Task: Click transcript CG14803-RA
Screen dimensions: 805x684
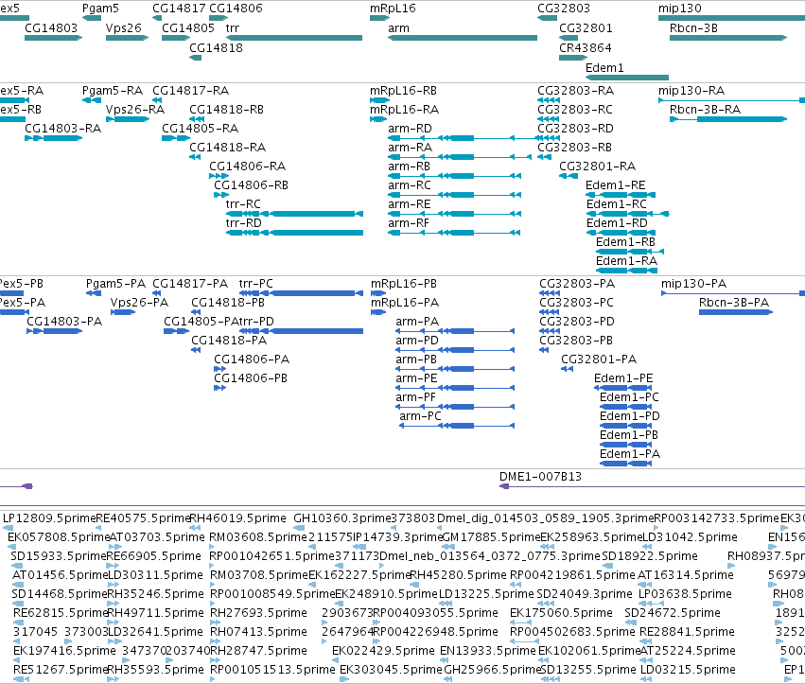Action: (53, 138)
